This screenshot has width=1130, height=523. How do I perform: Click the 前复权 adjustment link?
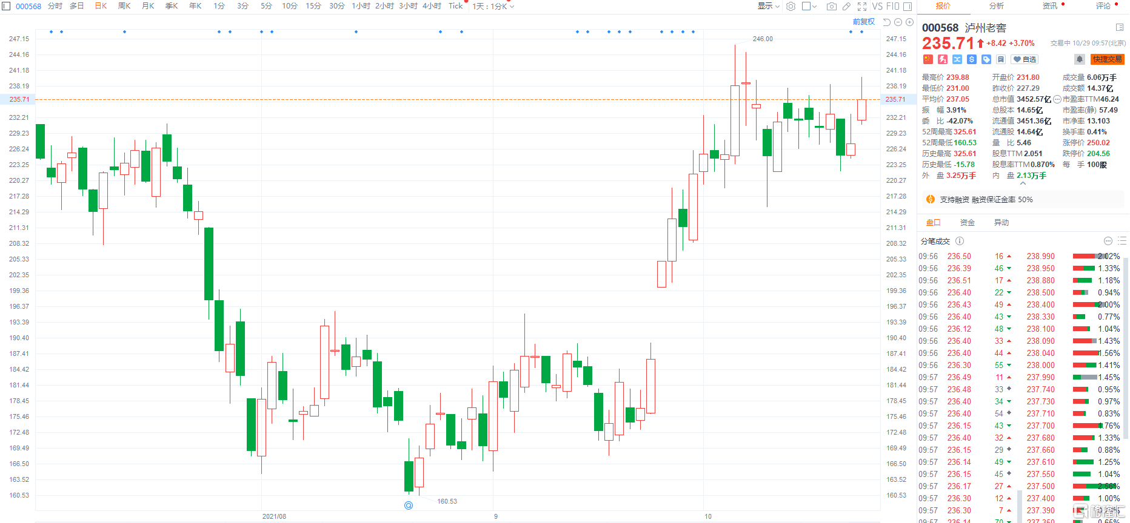[864, 22]
